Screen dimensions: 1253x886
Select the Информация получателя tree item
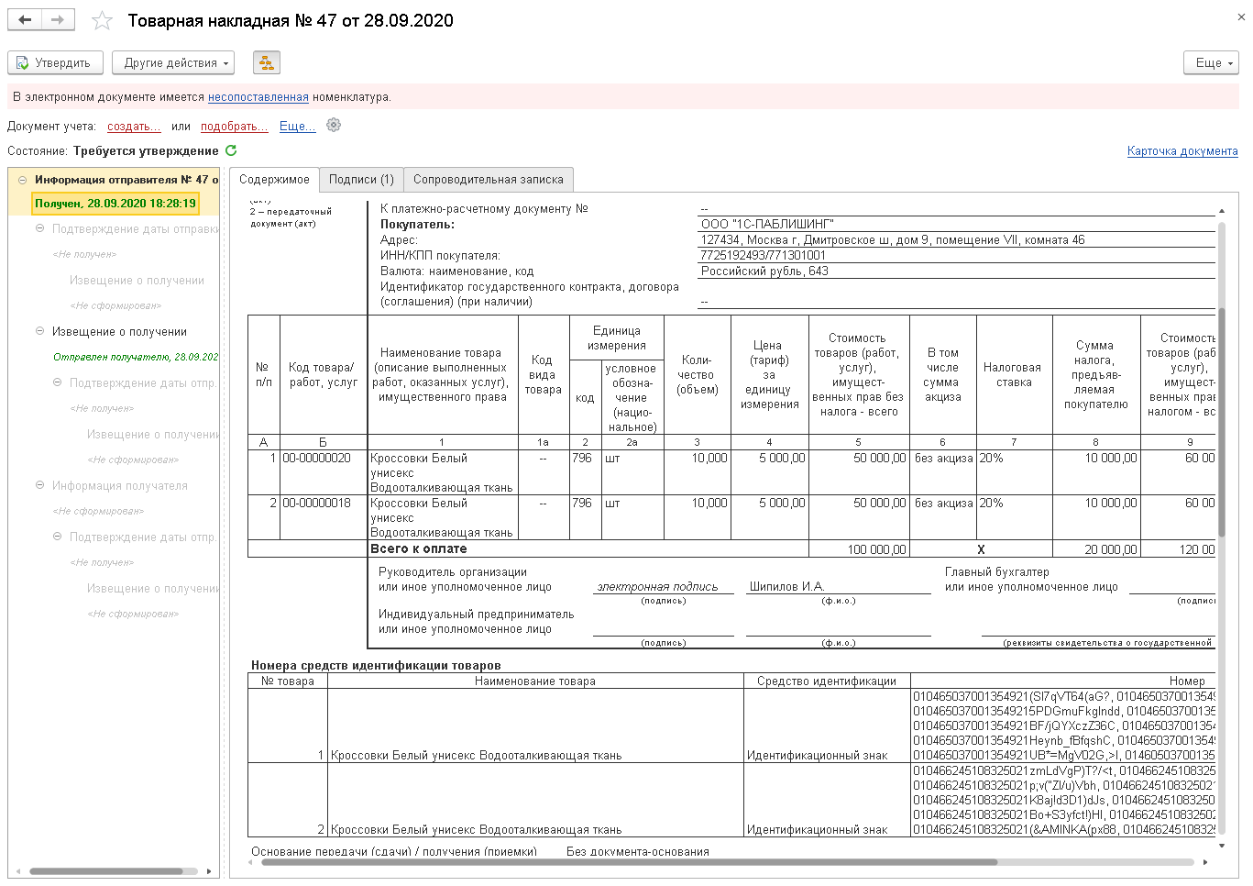120,486
